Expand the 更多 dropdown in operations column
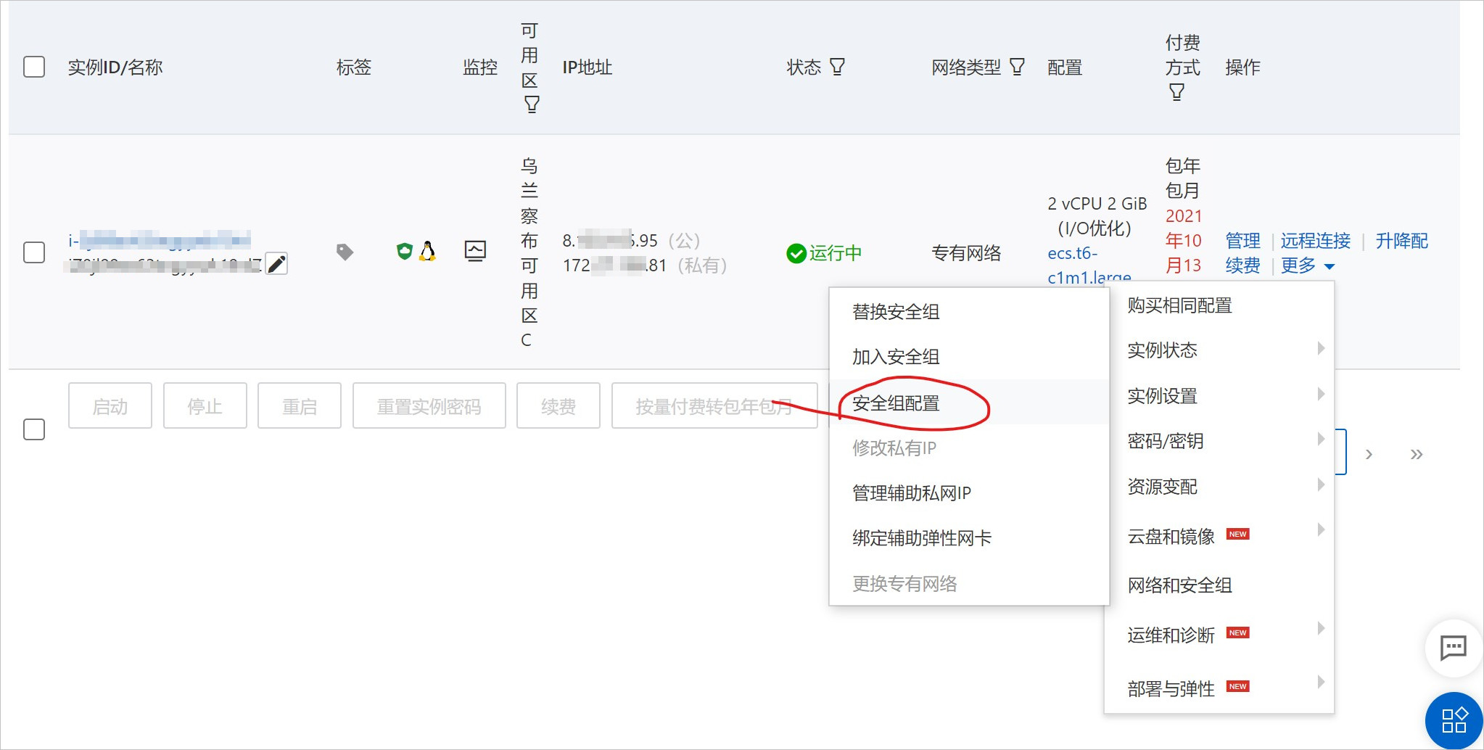This screenshot has width=1484, height=750. coord(1307,265)
